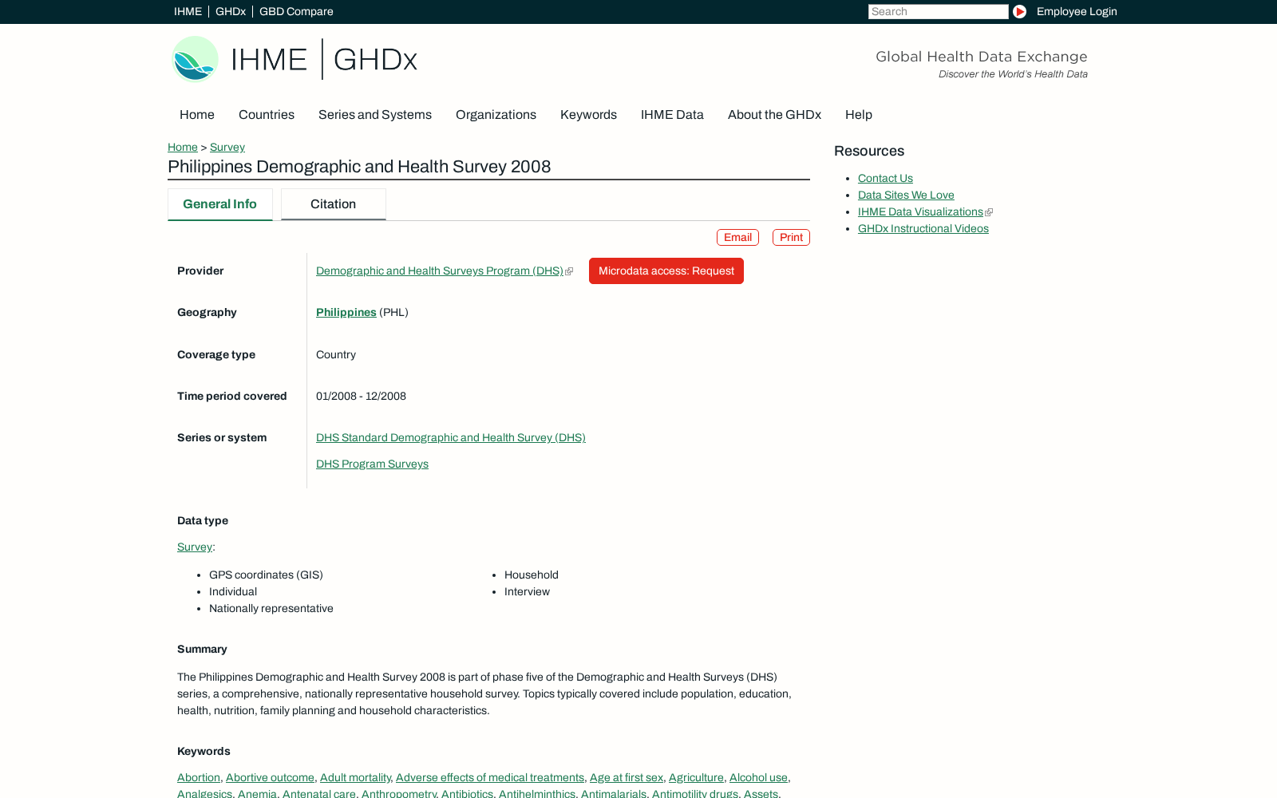The width and height of the screenshot is (1277, 798).
Task: Go to Home in main navigation
Action: pos(197,115)
